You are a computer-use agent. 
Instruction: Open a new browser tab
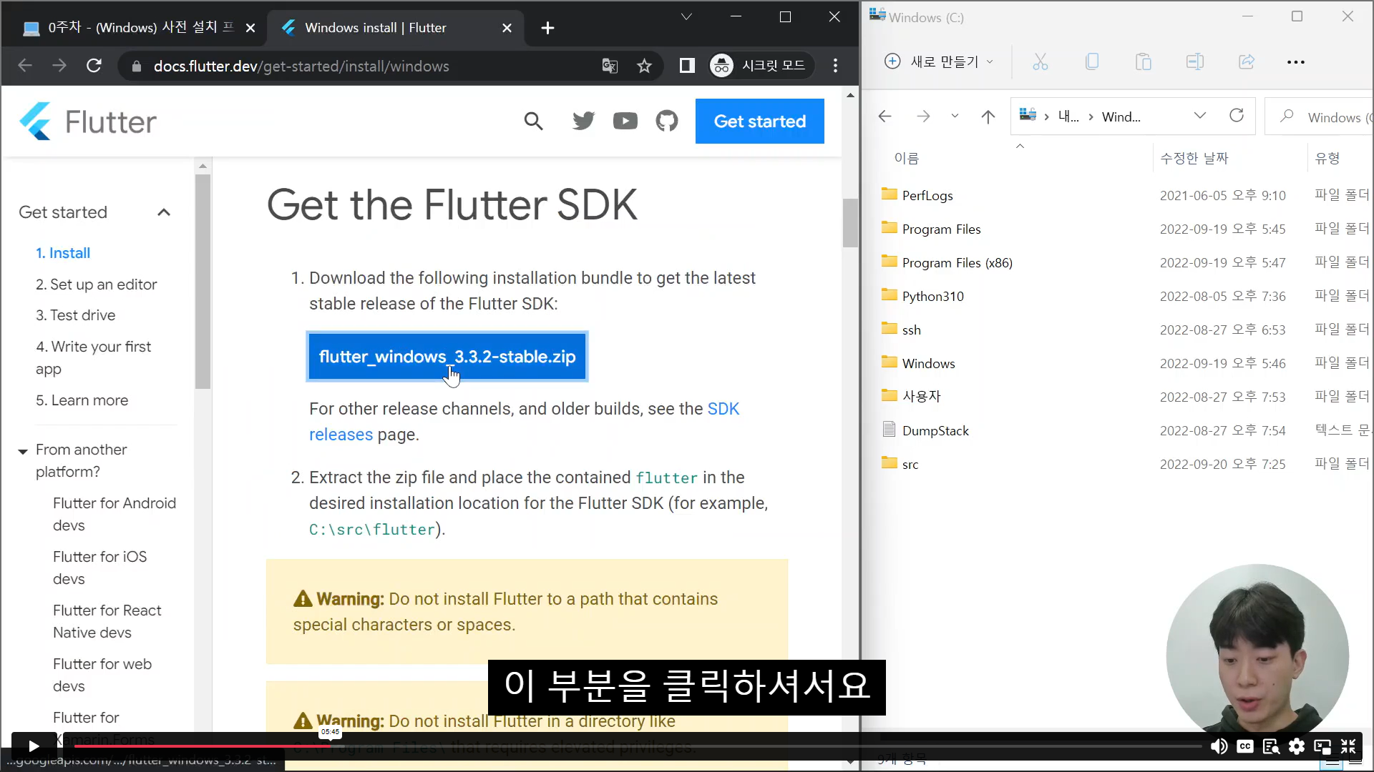[547, 28]
